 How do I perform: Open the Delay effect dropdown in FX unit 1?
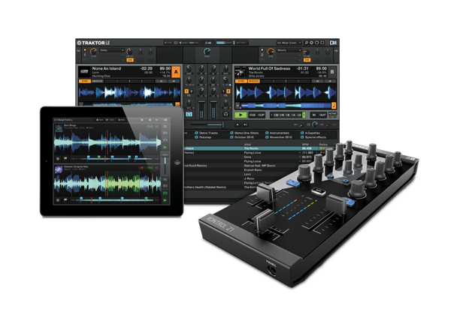(112, 50)
